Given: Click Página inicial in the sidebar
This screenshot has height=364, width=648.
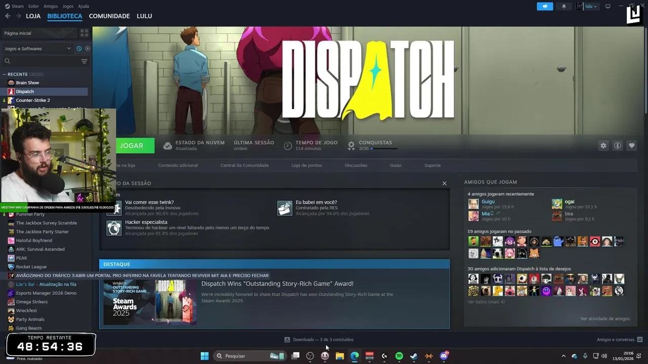Looking at the screenshot, I should coord(39,33).
